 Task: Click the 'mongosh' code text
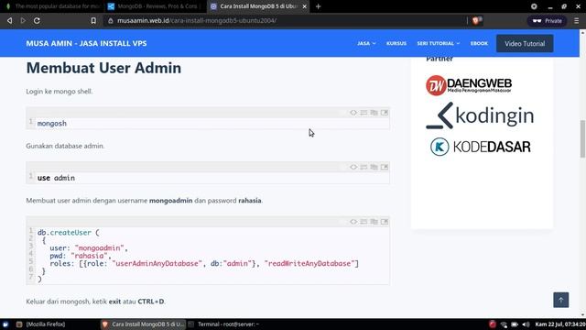pyautogui.click(x=52, y=124)
